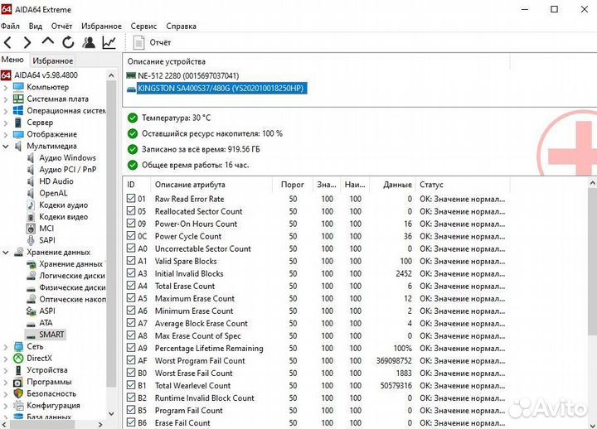Switch to the Избранное tab

pos(52,60)
